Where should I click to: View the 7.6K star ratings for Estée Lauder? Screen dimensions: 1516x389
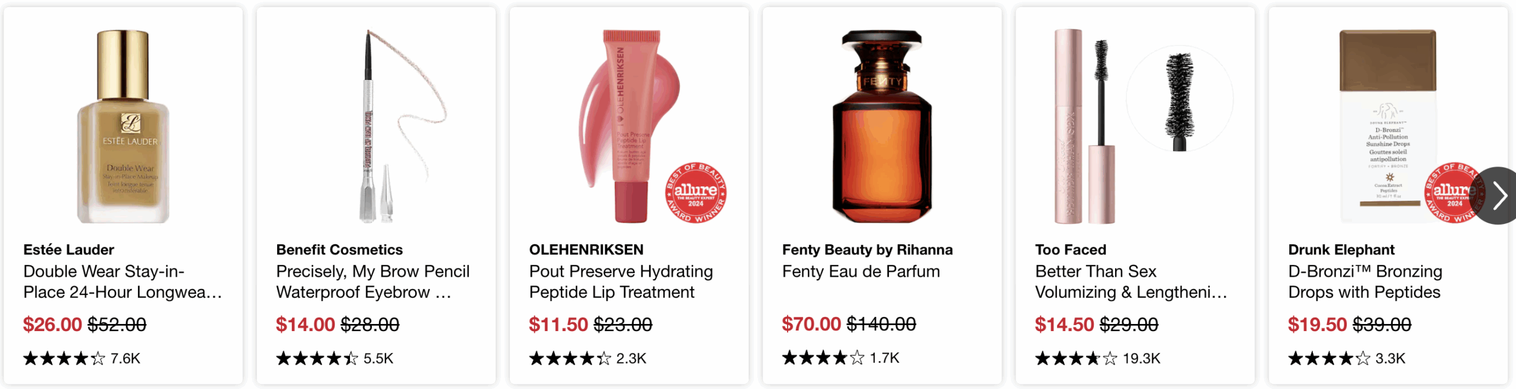[x=81, y=358]
